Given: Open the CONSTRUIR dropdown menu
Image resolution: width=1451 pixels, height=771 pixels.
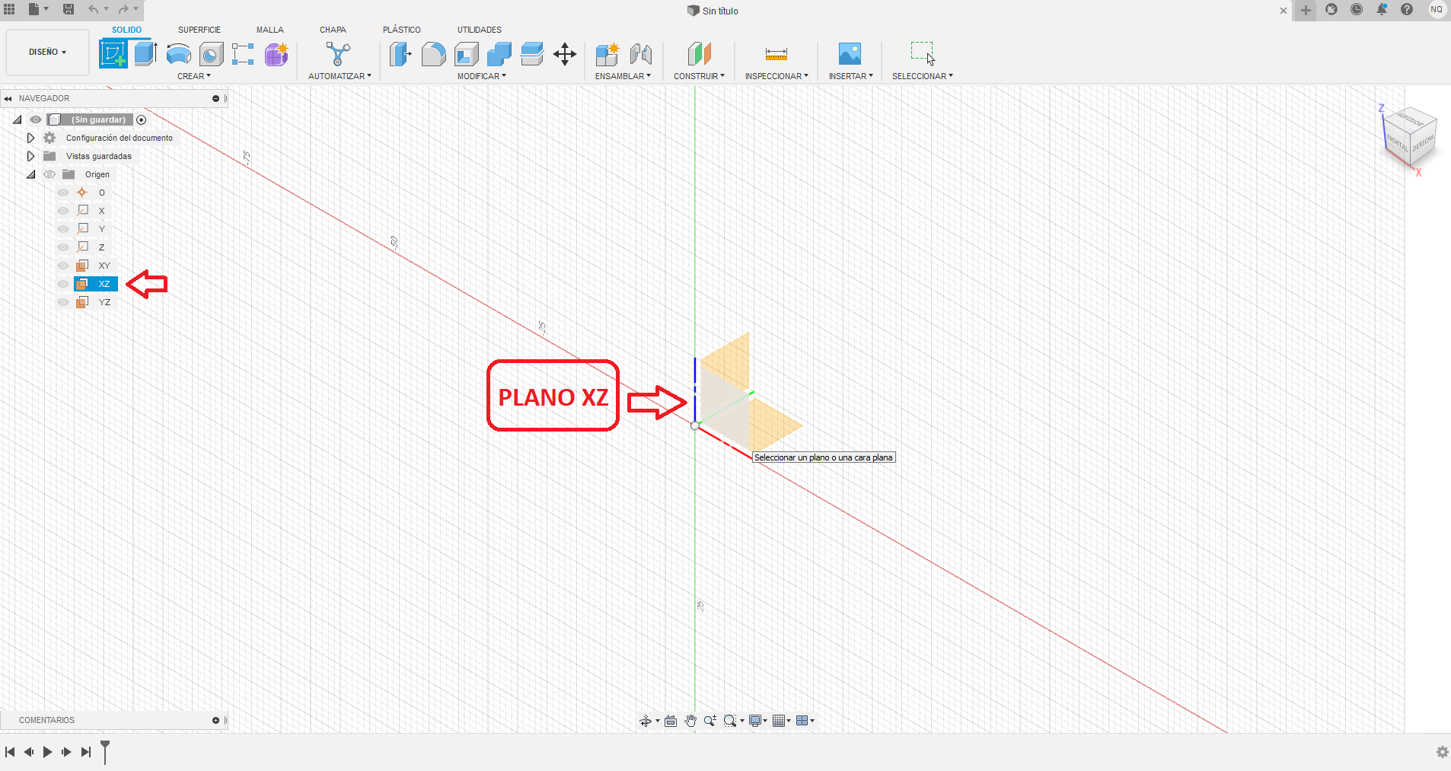Looking at the screenshot, I should coord(699,76).
